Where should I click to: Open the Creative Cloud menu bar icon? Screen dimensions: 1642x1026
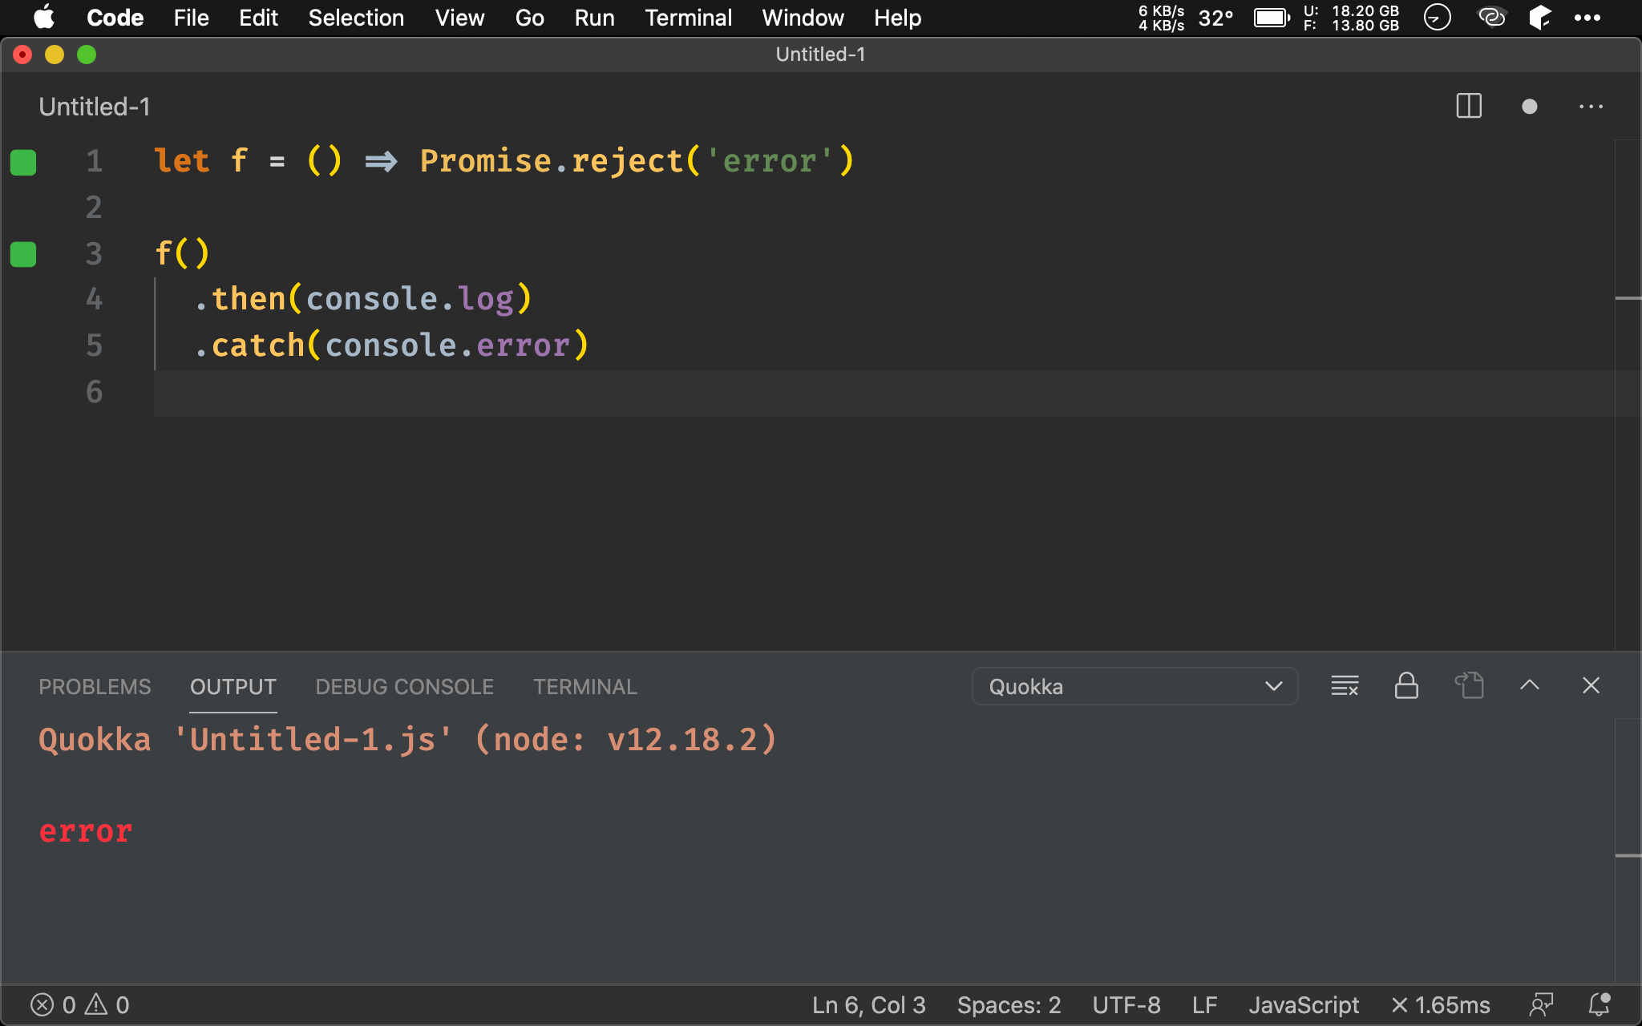1491,17
